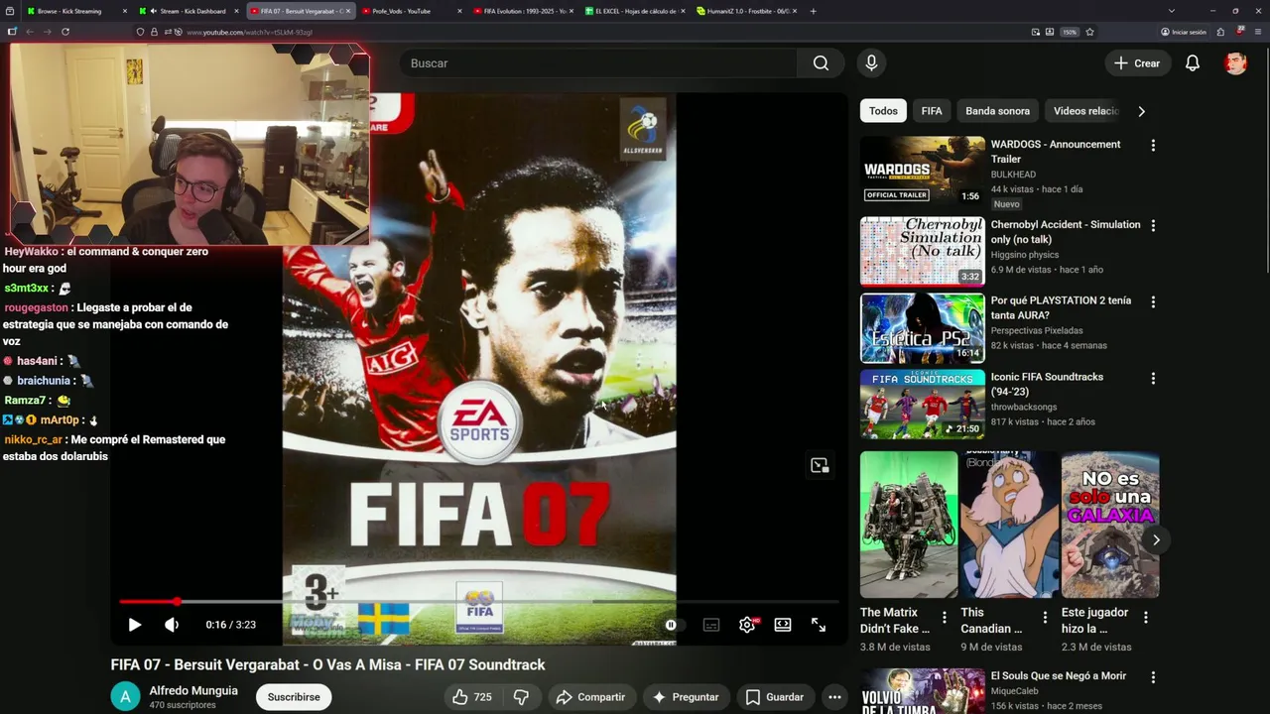This screenshot has width=1270, height=714.
Task: Open options for PLAYSTATION 2 AURA video
Action: coord(1153,302)
